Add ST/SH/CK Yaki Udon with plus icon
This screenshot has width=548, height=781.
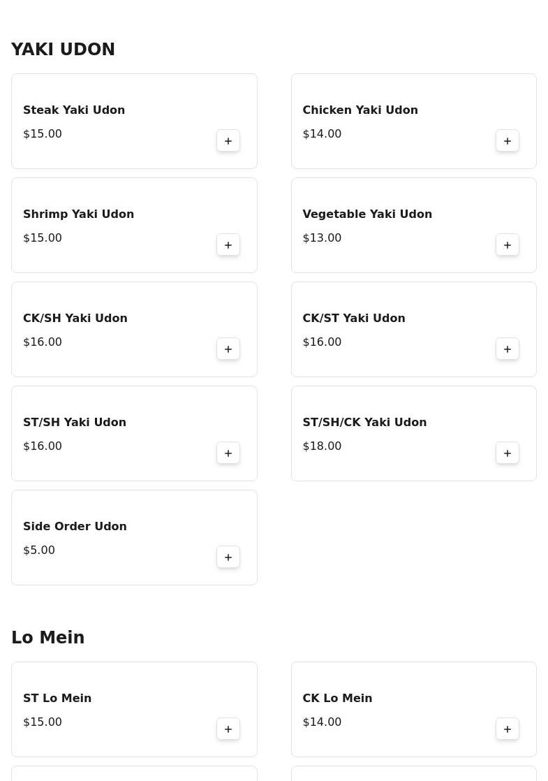pos(508,453)
